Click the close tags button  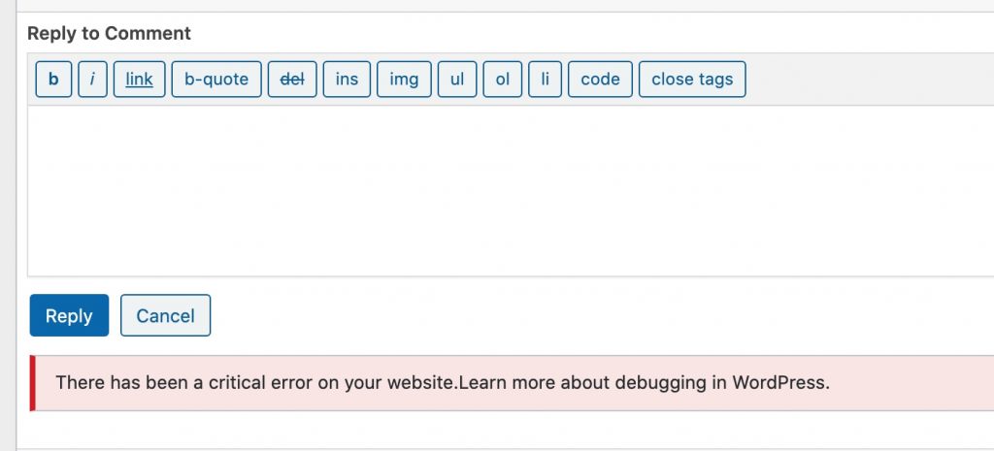pyautogui.click(x=692, y=80)
